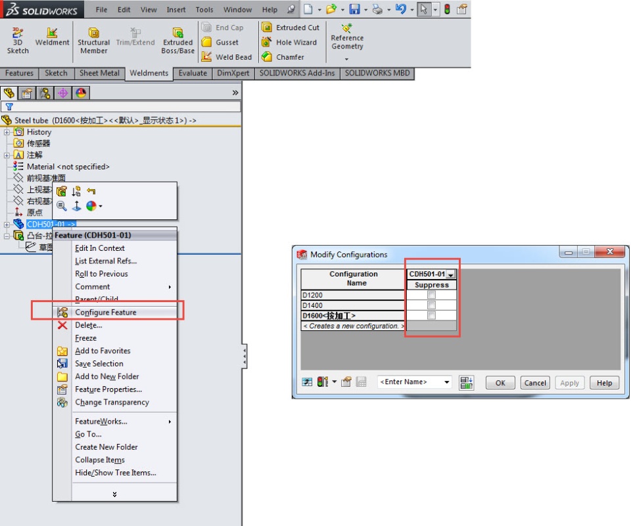Select Feature Properties menu entry
This screenshot has width=631, height=526.
[114, 389]
